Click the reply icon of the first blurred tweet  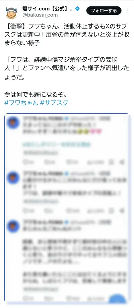pos(25,162)
